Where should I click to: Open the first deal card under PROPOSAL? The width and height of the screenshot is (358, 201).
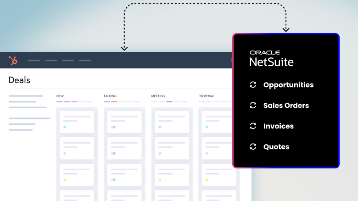pyautogui.click(x=217, y=122)
